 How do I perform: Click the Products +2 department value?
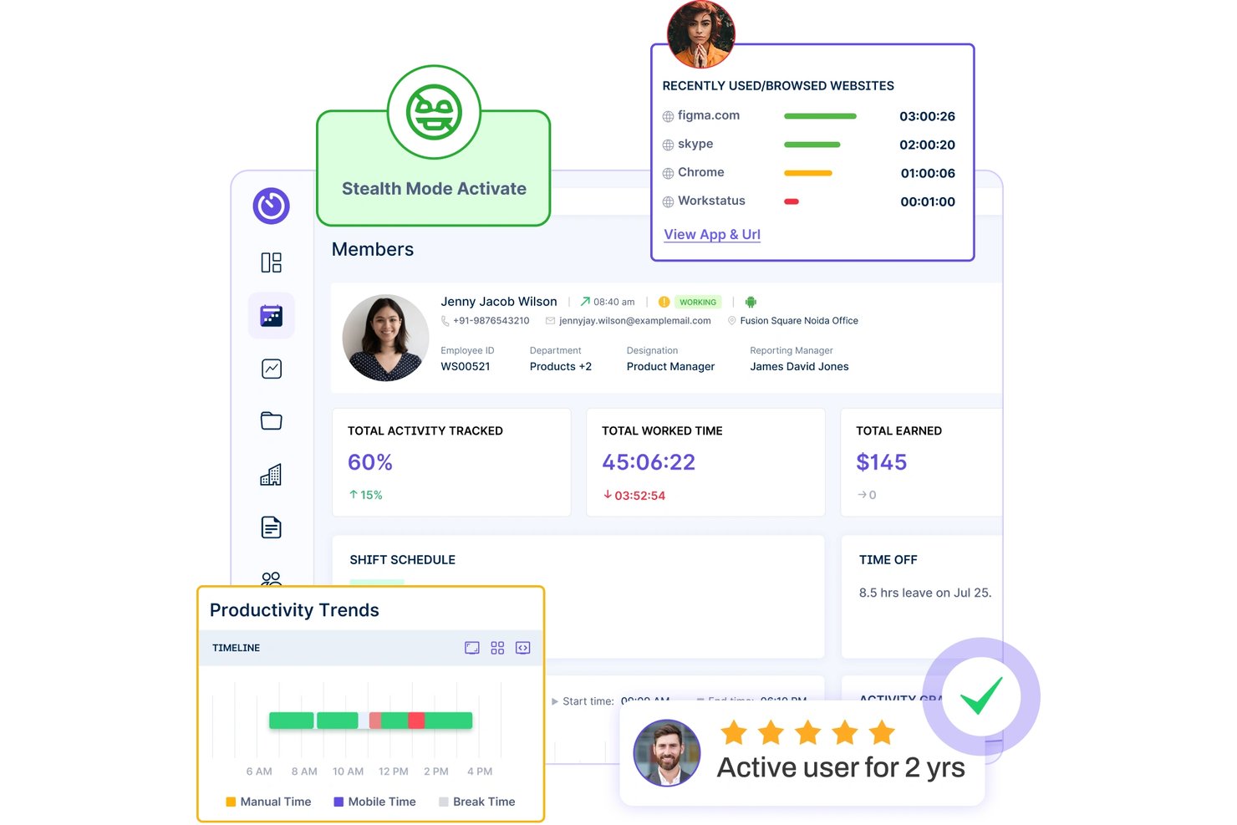561,367
